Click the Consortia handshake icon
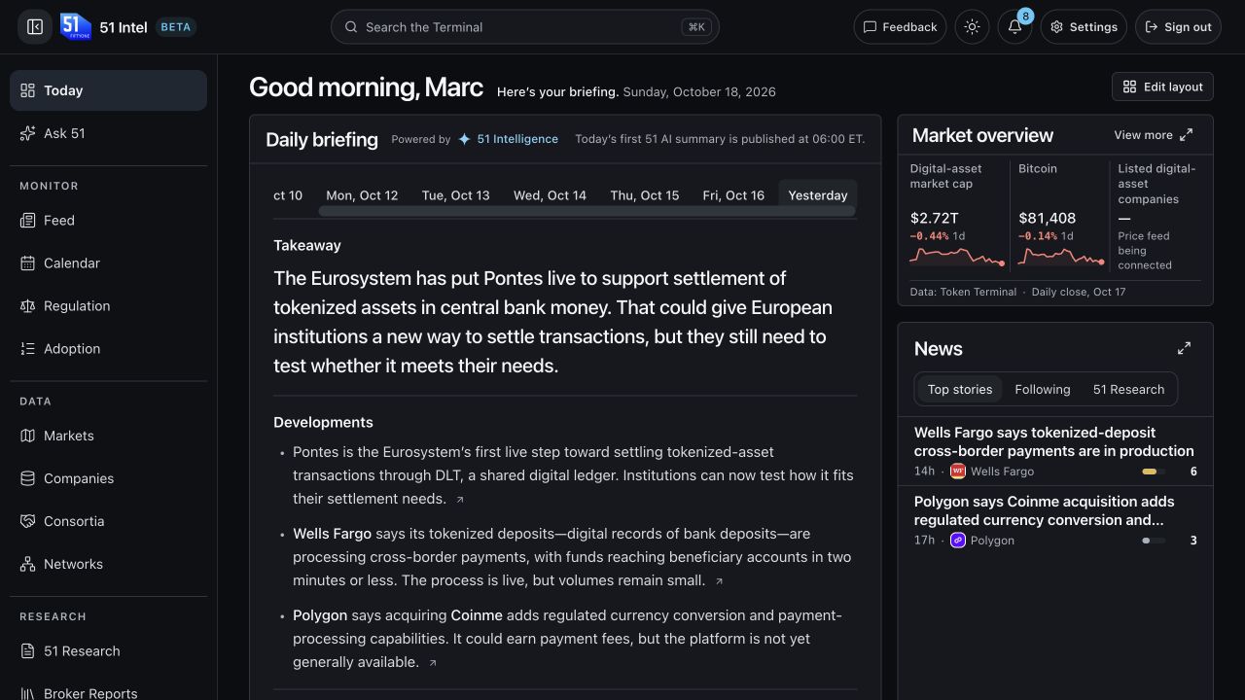The image size is (1245, 700). tap(27, 521)
